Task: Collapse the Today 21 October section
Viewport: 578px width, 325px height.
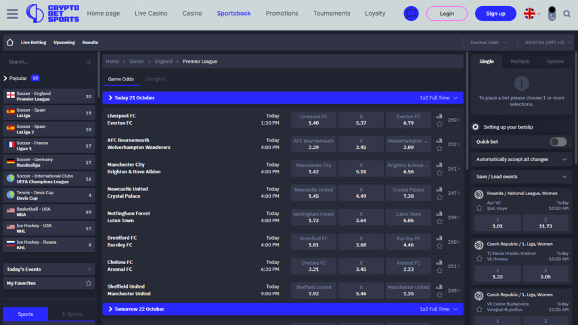Action: (110, 97)
